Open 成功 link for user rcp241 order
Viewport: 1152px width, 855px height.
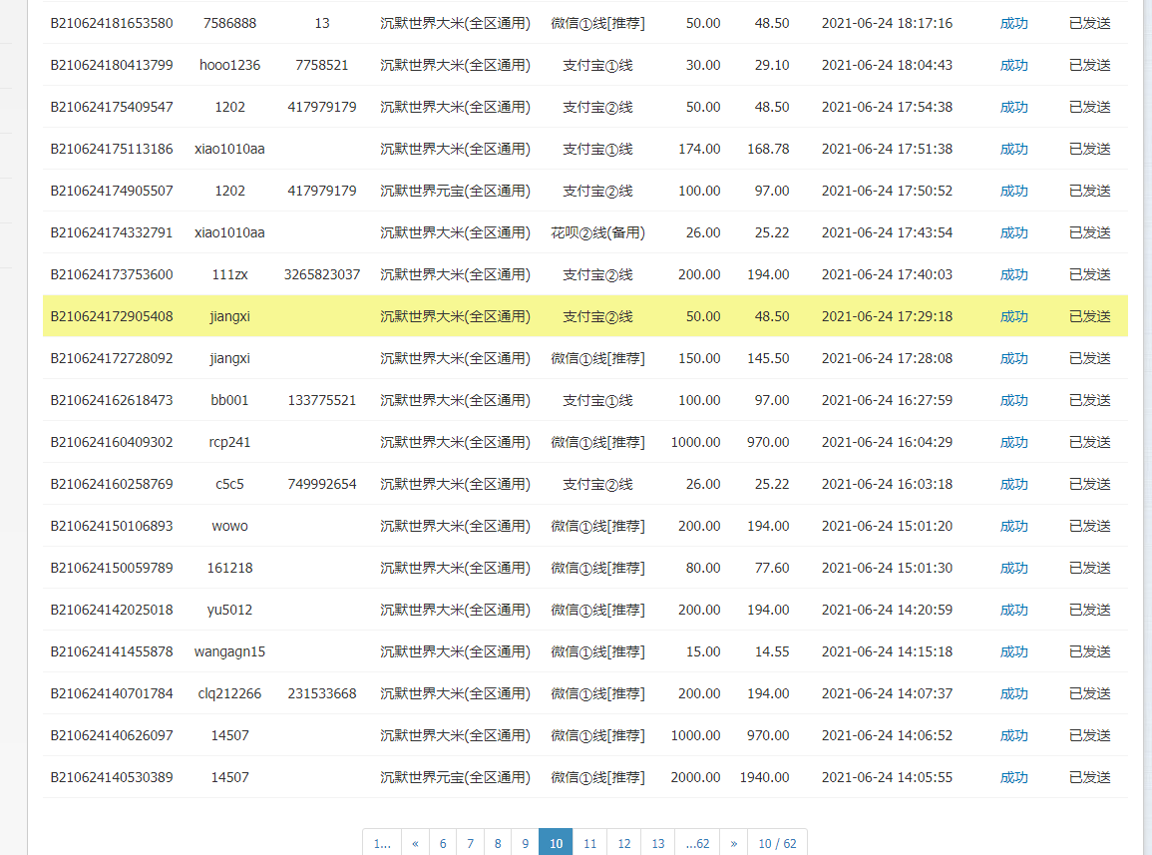[1014, 443]
